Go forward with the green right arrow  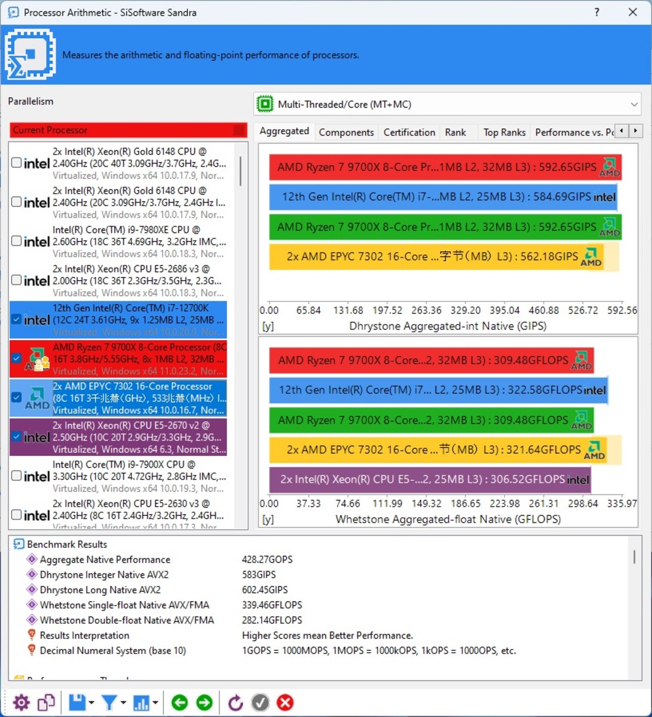click(204, 702)
